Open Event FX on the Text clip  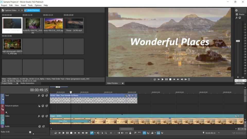tap(133, 95)
